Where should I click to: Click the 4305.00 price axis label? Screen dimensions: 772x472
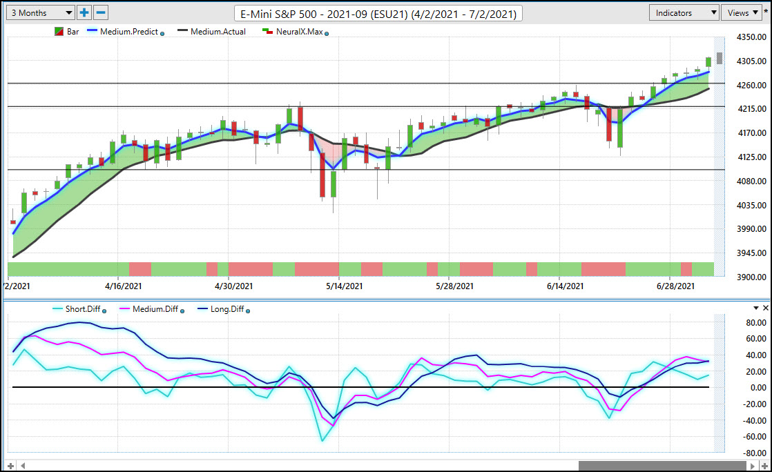click(x=751, y=61)
